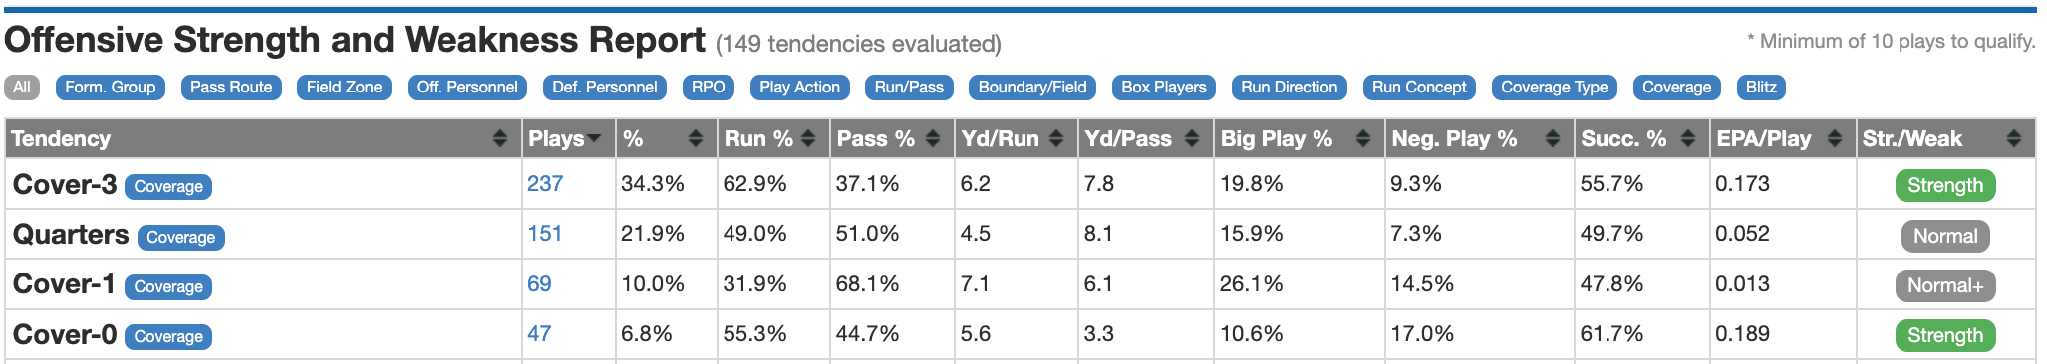Screen dimensions: 2047x364
Task: Click the Strength badge for Cover-0
Action: click(1945, 336)
